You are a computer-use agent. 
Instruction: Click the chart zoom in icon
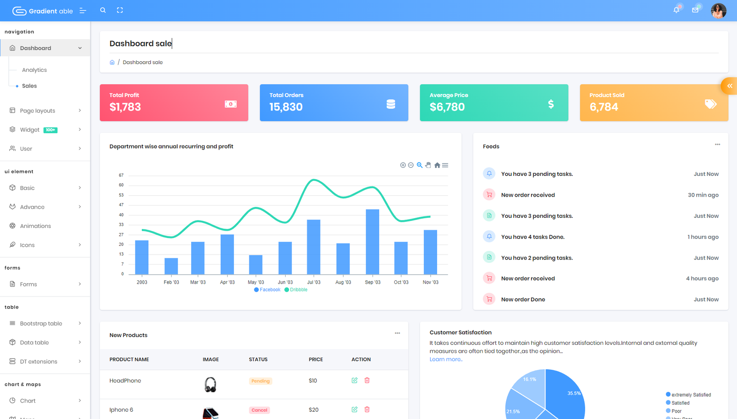[x=403, y=165]
